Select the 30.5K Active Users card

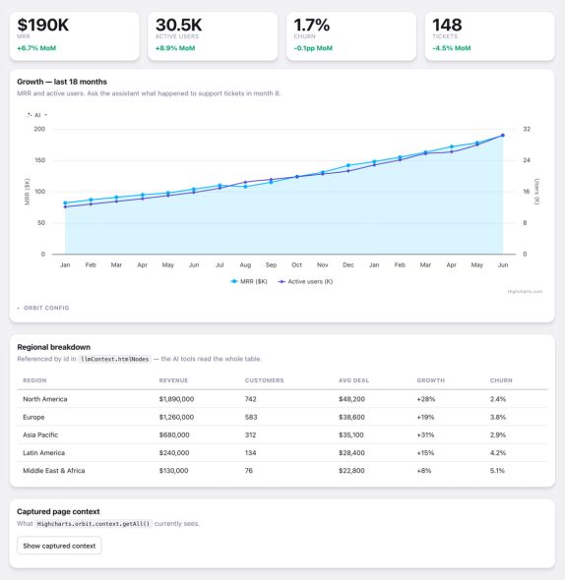pyautogui.click(x=213, y=36)
